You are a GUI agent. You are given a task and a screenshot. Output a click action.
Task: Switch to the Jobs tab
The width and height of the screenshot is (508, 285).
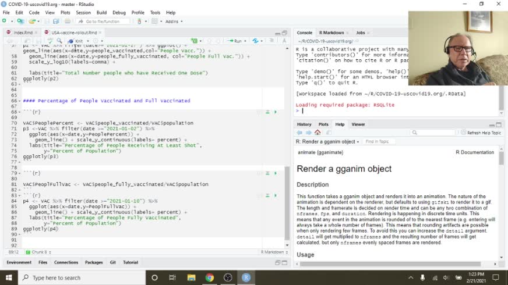tap(360, 33)
